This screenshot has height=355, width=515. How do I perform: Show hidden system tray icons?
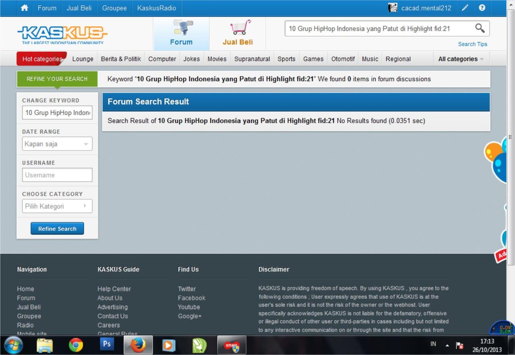[x=447, y=345]
